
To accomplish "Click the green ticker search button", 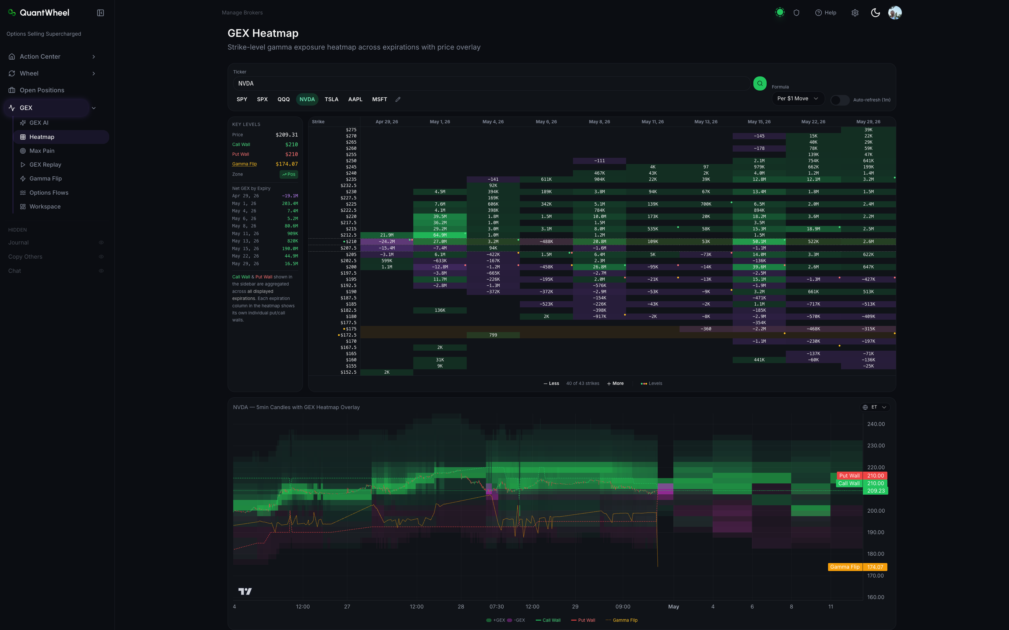I will point(760,83).
